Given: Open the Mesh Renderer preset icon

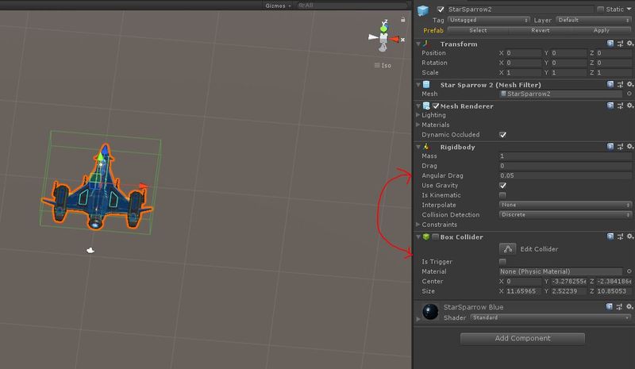Looking at the screenshot, I should [620, 106].
